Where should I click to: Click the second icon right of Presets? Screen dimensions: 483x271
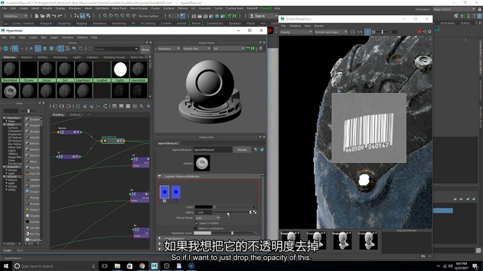pos(262,150)
